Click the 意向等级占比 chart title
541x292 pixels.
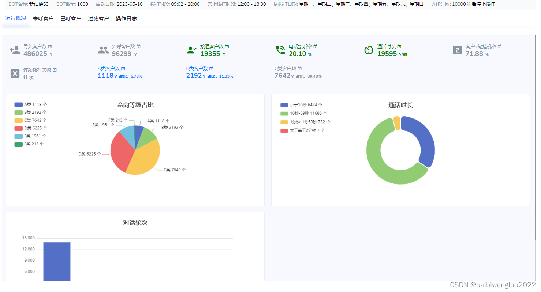point(135,105)
